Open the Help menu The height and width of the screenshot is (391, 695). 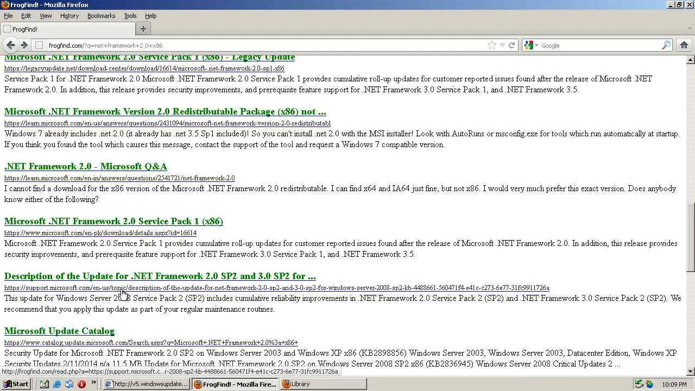pos(151,16)
